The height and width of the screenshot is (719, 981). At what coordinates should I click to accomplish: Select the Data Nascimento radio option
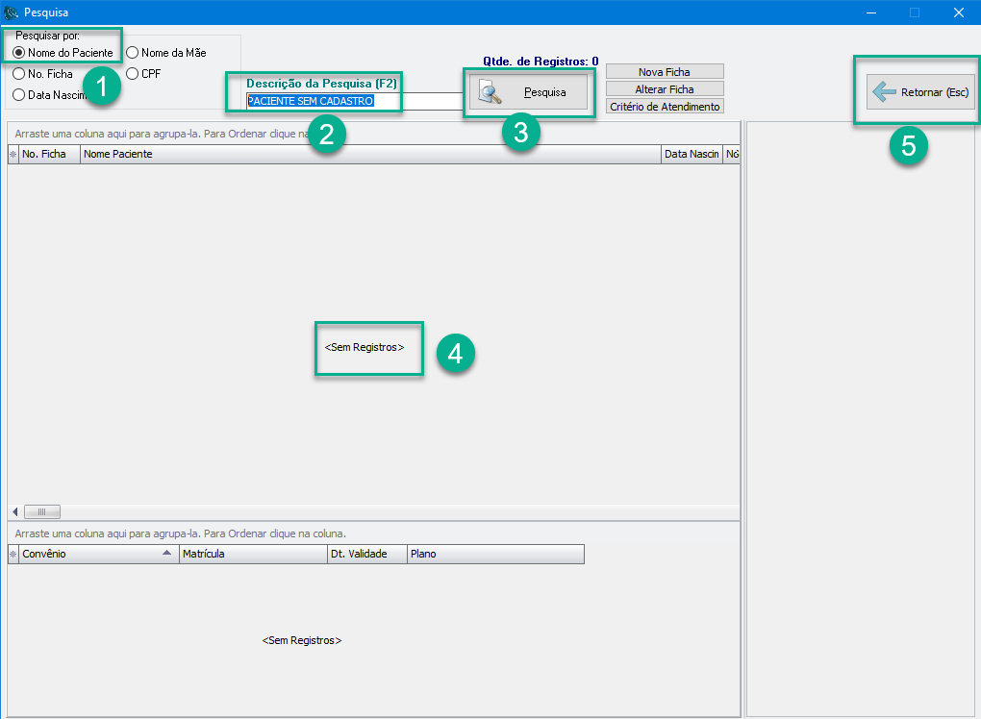19,95
